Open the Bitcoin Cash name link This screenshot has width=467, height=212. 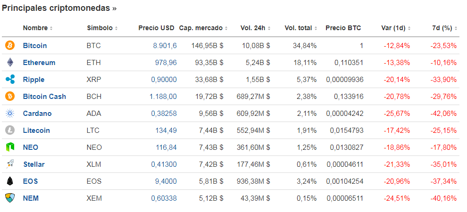(44, 97)
